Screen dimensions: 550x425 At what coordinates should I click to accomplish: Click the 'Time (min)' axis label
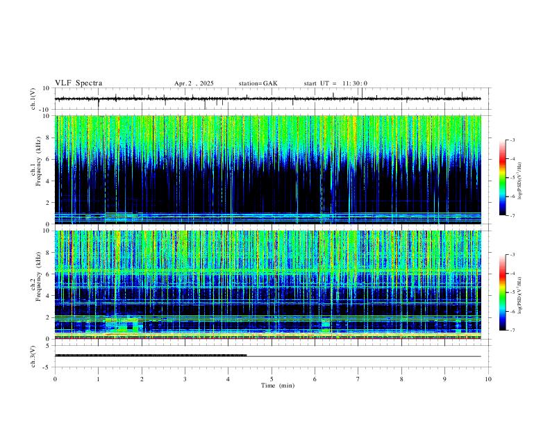click(x=278, y=385)
